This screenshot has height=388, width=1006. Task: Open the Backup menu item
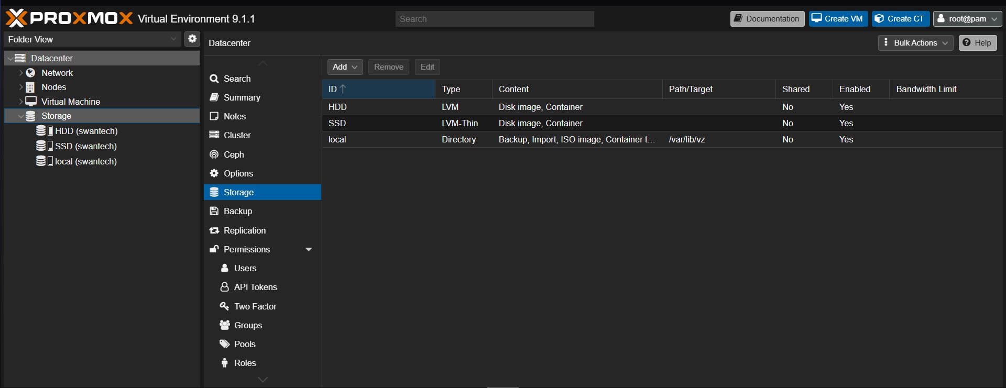pos(263,211)
